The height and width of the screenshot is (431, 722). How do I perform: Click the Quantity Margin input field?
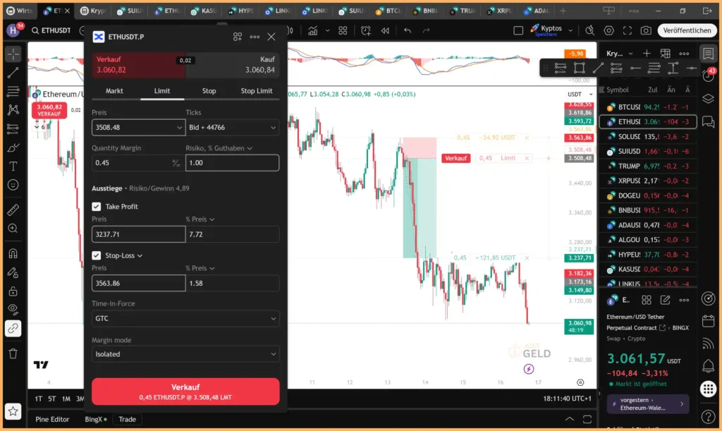(x=130, y=163)
